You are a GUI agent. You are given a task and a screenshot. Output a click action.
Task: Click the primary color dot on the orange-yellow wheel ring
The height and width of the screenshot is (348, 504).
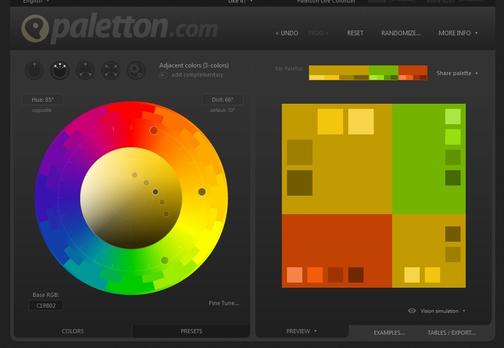click(x=202, y=192)
